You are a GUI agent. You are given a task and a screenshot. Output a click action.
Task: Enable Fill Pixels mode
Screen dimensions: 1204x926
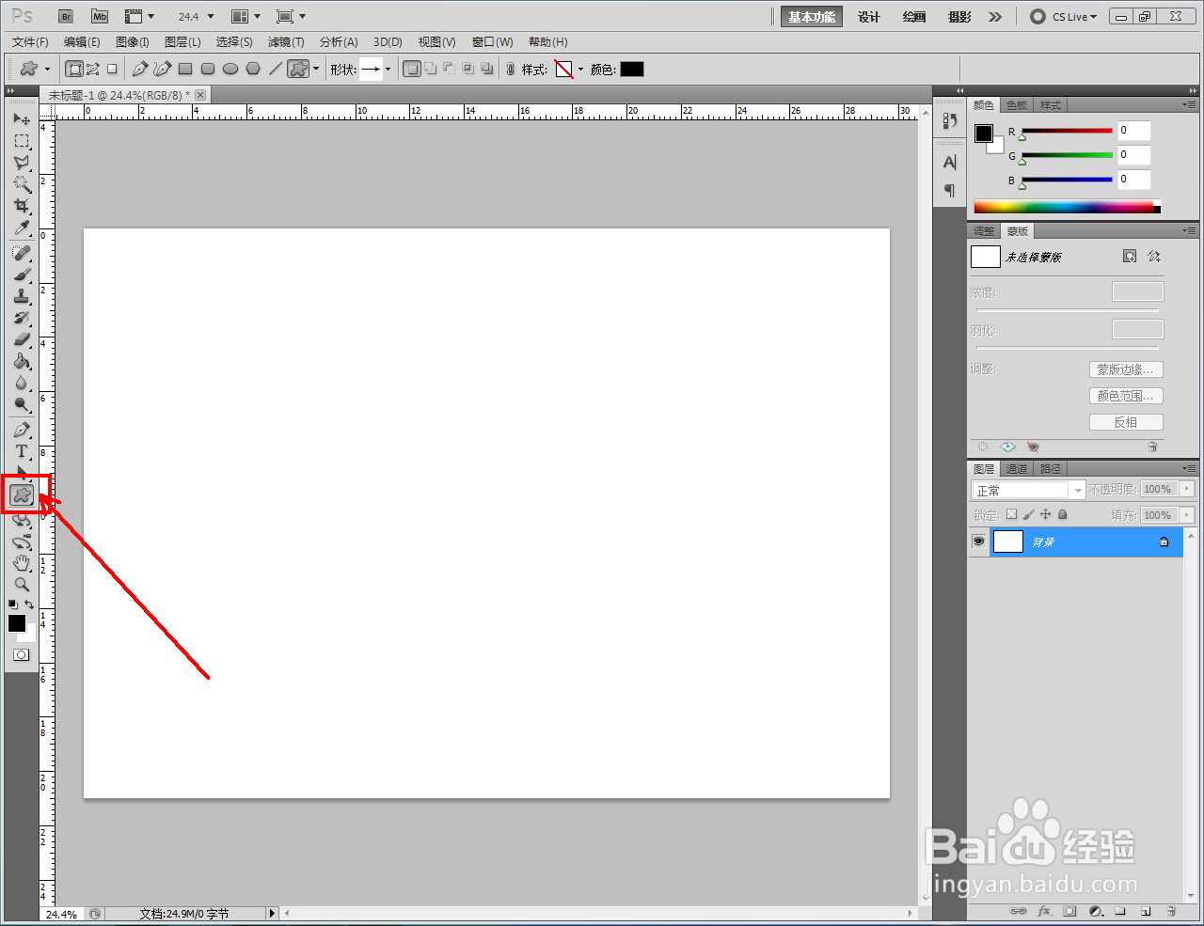[112, 69]
